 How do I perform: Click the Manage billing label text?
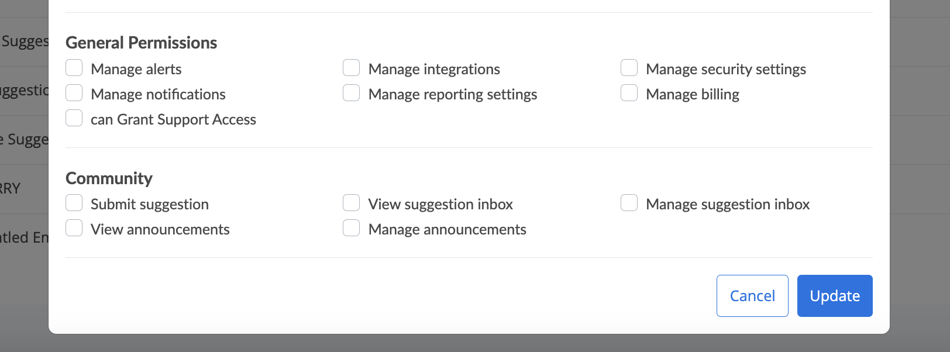[692, 94]
